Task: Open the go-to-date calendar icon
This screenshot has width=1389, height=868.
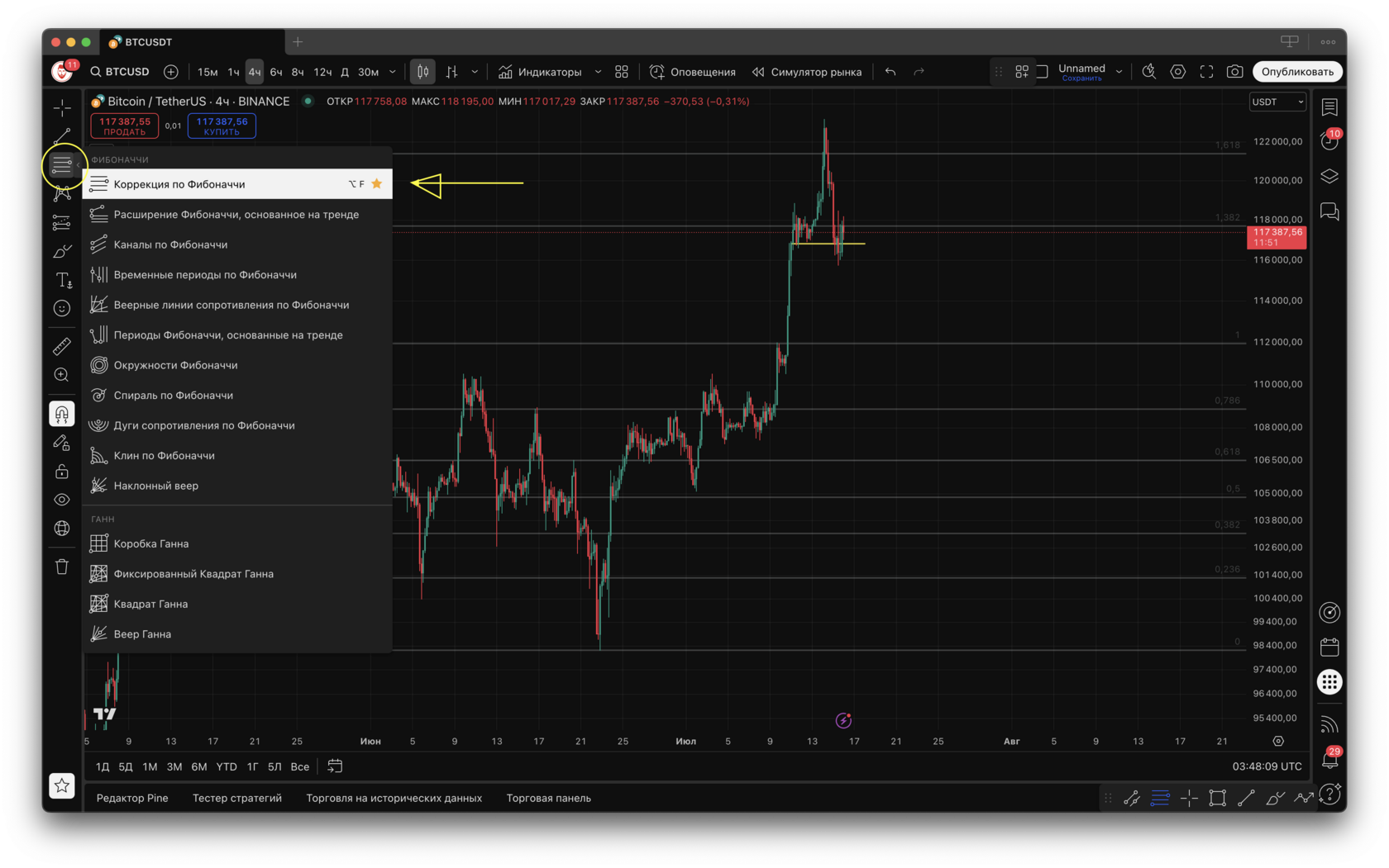Action: pos(335,766)
